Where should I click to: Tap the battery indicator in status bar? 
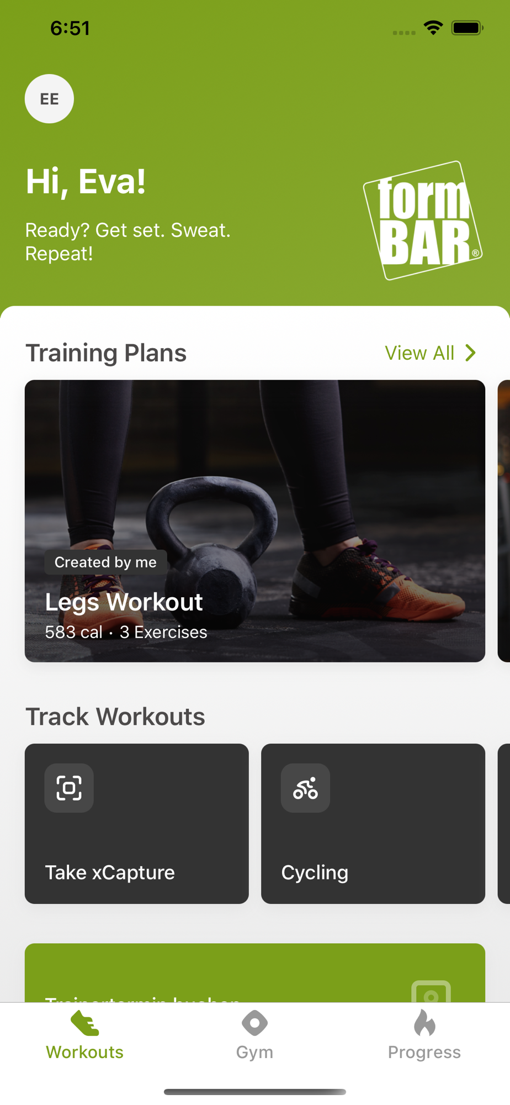pos(467,28)
